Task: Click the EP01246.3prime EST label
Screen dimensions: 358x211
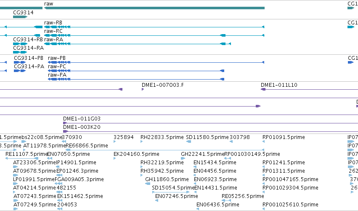Action: 77,171
